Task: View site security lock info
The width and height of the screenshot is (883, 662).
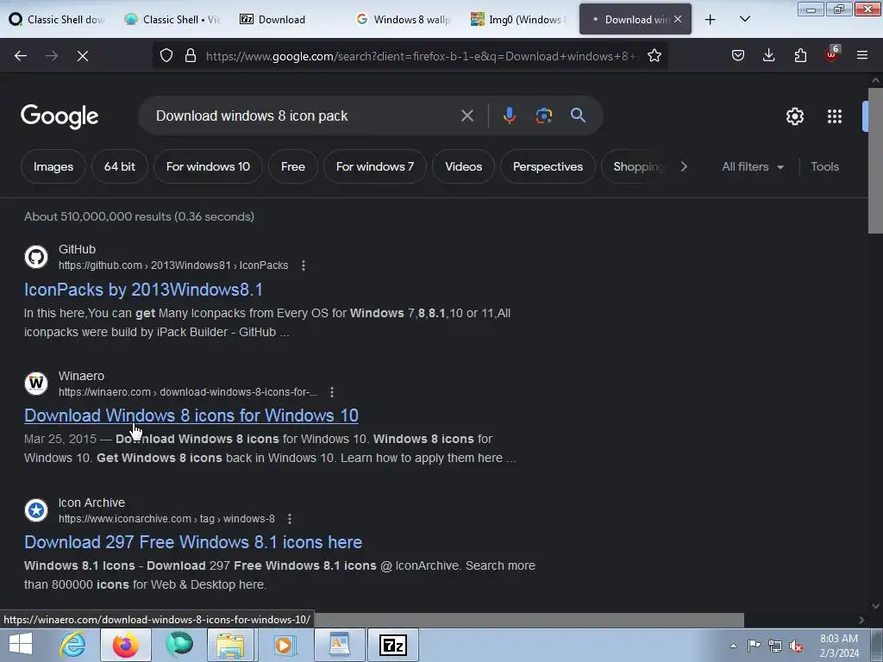Action: (191, 55)
